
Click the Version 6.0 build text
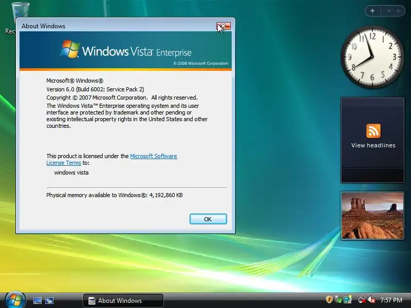(x=95, y=89)
